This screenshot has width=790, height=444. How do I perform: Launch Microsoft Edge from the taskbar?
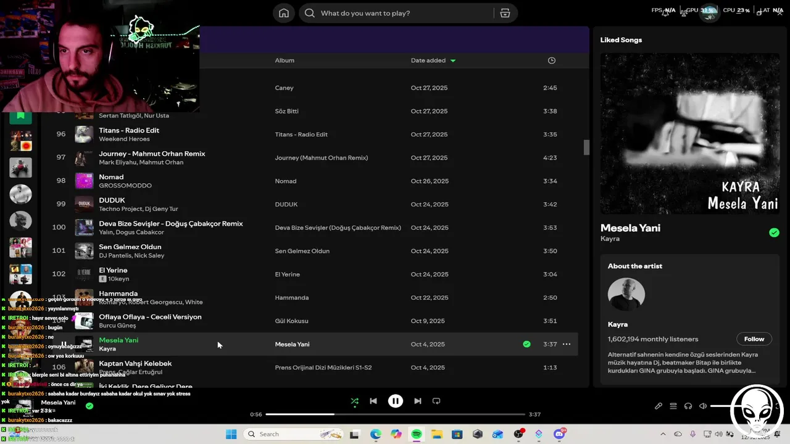[x=376, y=434]
